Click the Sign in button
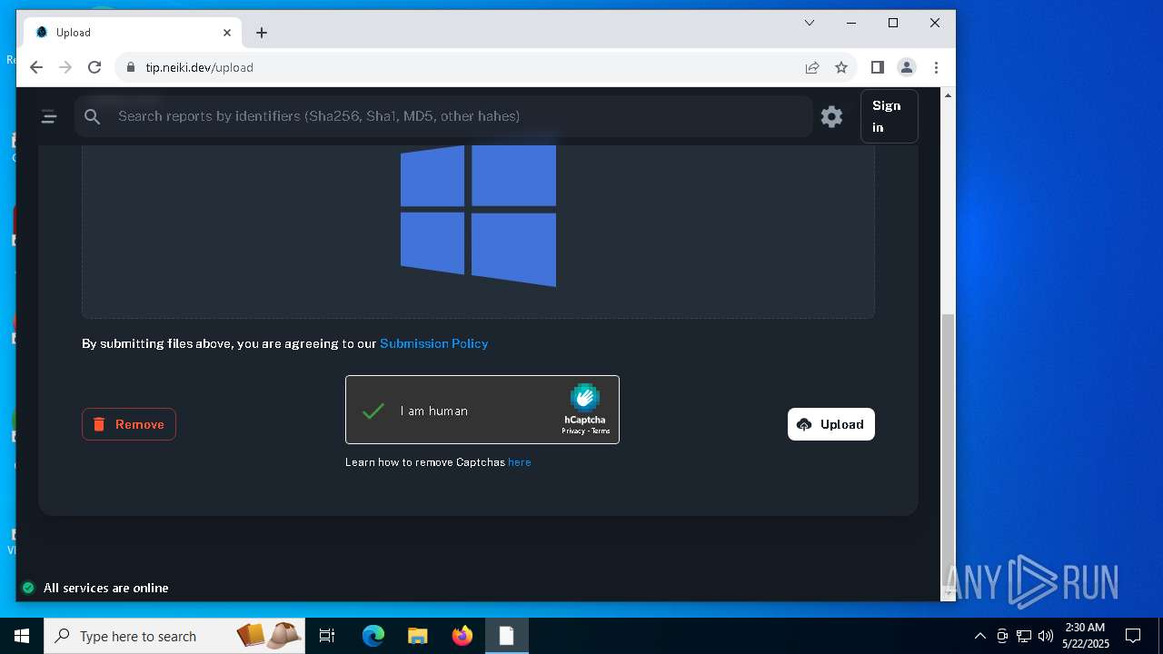Screen dimensions: 1163x654 (x=889, y=116)
